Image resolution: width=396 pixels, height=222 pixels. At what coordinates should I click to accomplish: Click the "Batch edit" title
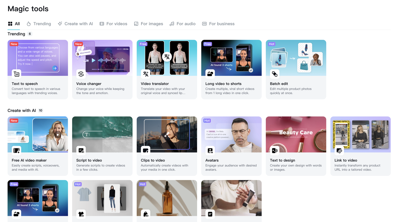pyautogui.click(x=279, y=84)
